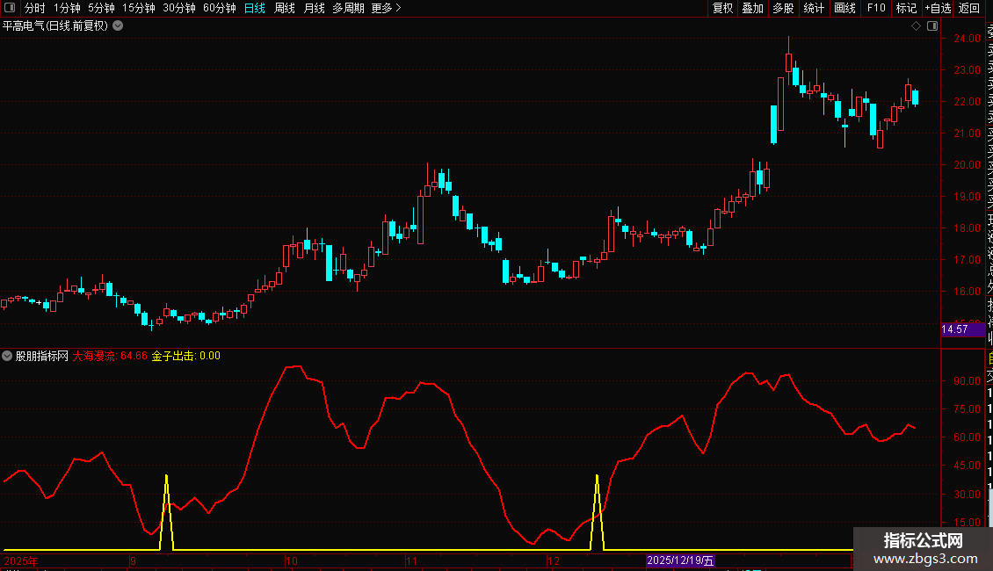993x571 pixels.
Task: Add stock via +自选 button
Action: [938, 8]
